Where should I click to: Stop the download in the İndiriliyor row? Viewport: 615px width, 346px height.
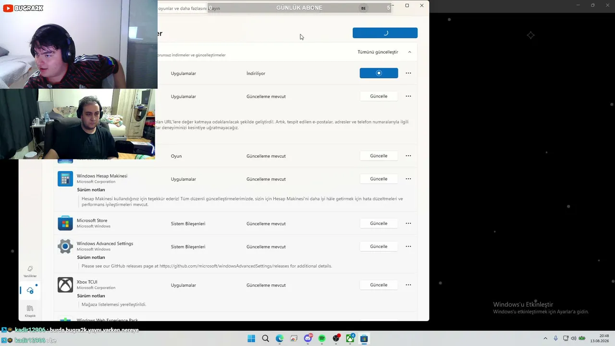click(x=379, y=73)
